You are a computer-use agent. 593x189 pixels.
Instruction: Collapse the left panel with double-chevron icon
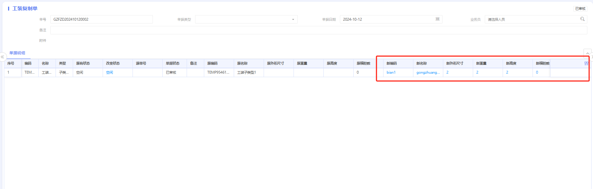click(2, 57)
